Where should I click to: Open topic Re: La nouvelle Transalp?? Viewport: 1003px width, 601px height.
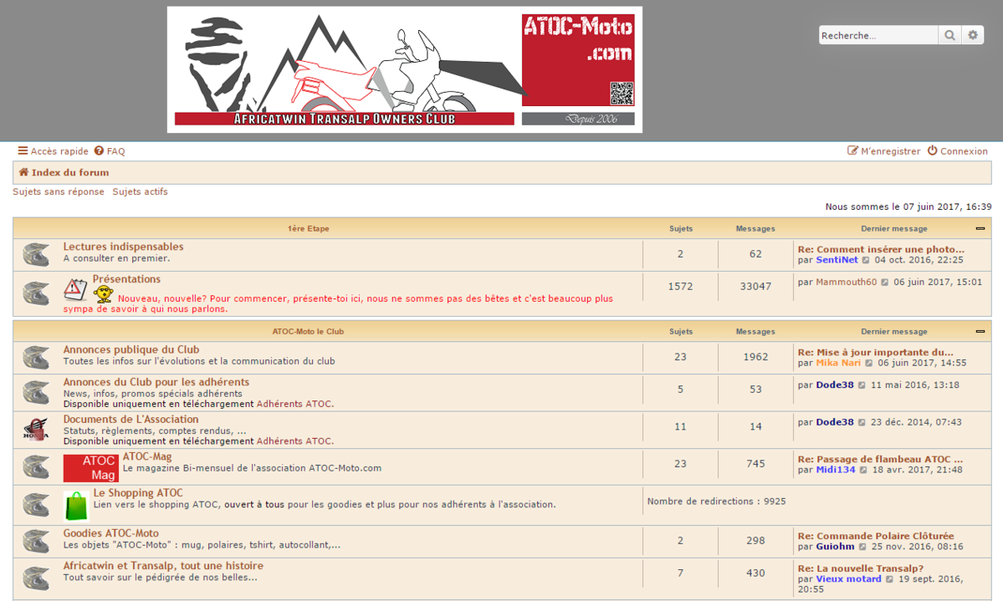[x=861, y=568]
